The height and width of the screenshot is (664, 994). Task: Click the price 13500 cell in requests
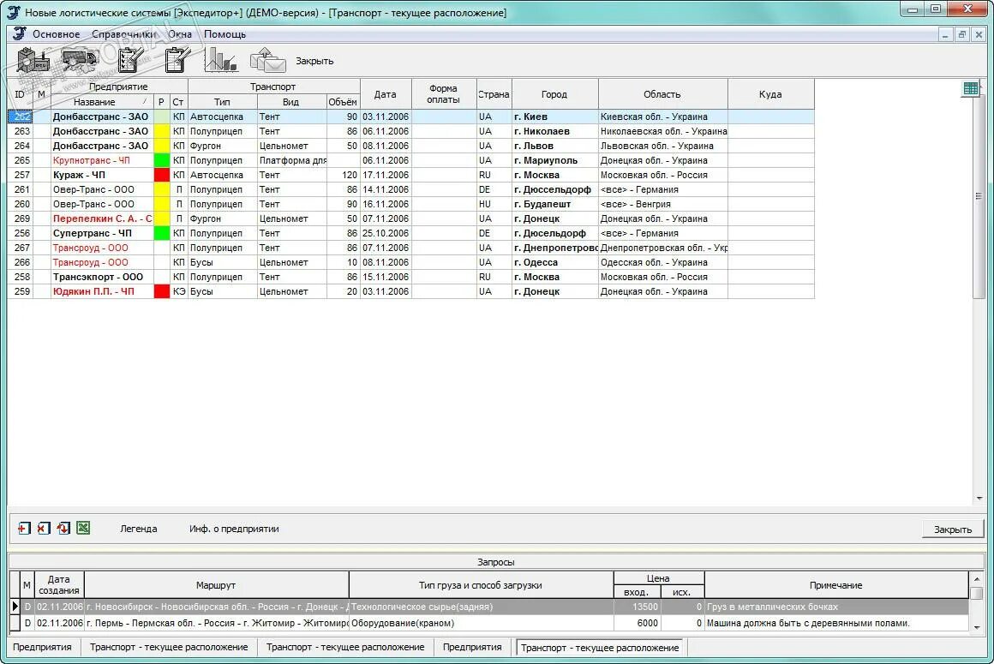click(x=637, y=607)
